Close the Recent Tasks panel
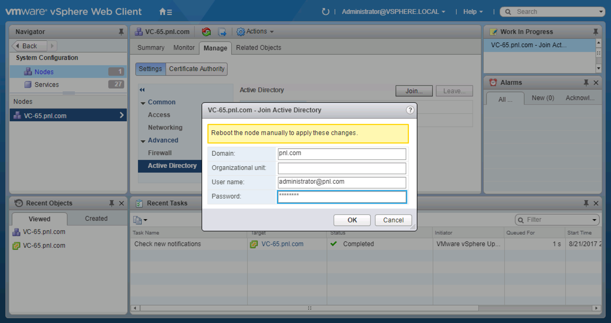 [596, 203]
